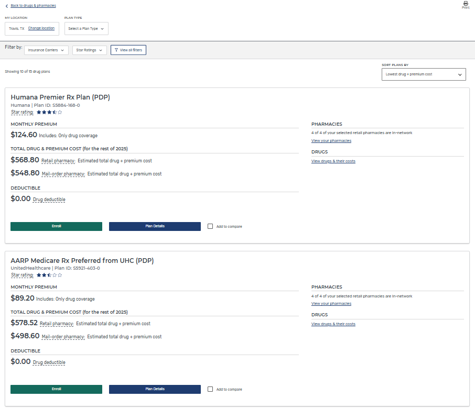Open the Plan Type dropdown
The width and height of the screenshot is (475, 409).
coord(87,29)
